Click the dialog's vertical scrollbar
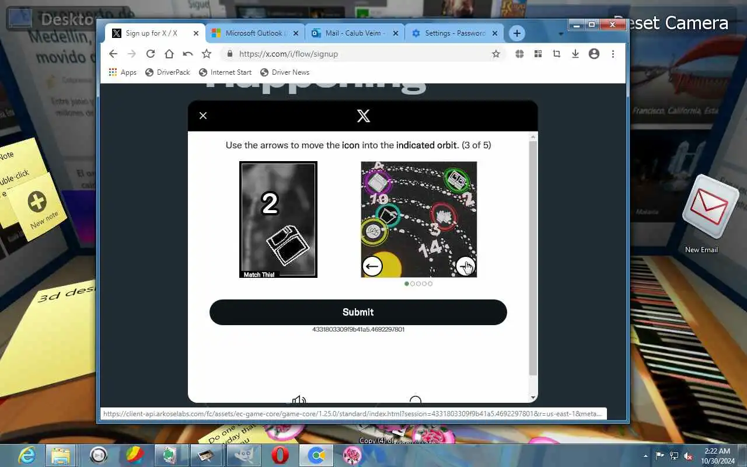Image resolution: width=747 pixels, height=467 pixels. [x=533, y=257]
